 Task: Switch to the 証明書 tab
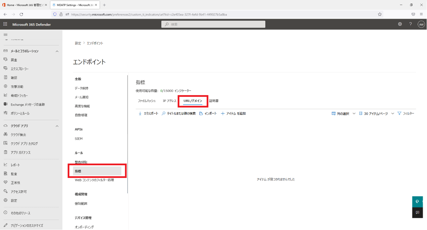[x=214, y=101]
